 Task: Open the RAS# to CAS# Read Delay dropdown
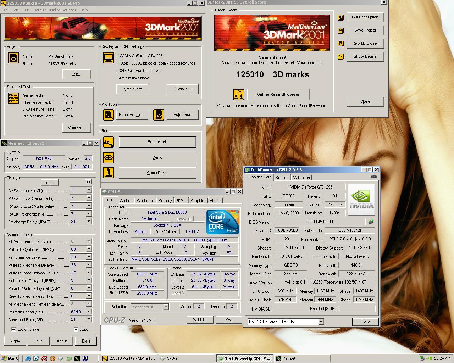(x=89, y=198)
